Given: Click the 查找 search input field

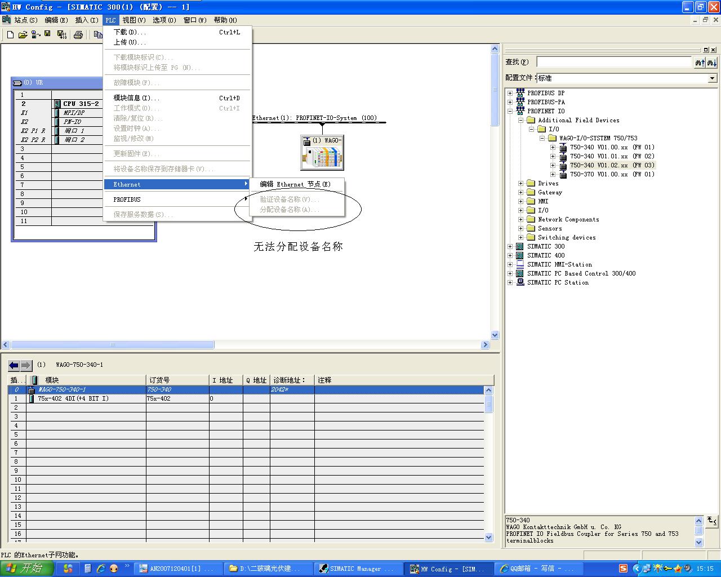Looking at the screenshot, I should point(613,62).
